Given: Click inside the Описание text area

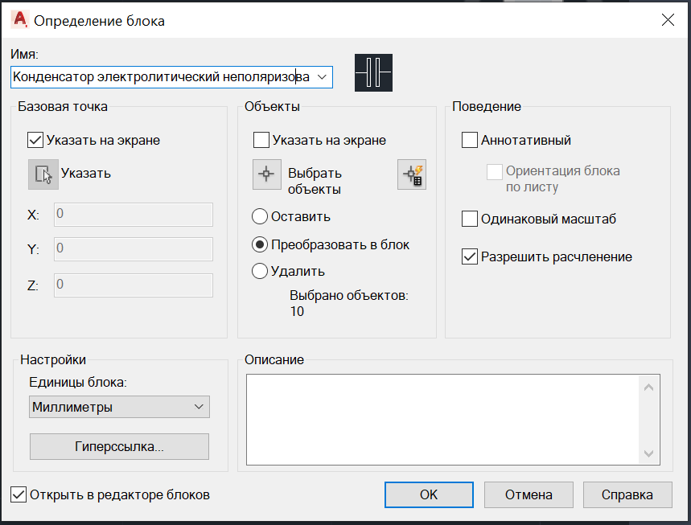Looking at the screenshot, I should 443,420.
